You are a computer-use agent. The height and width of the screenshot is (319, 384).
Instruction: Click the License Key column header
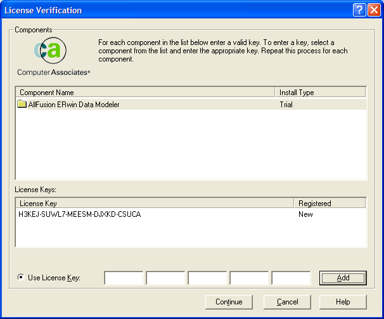click(x=155, y=204)
